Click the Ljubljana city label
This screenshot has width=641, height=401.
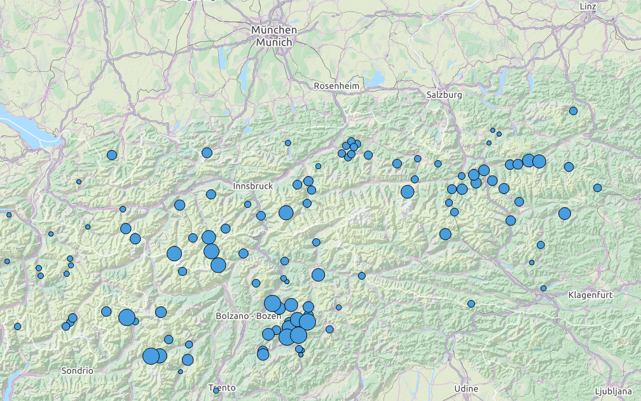click(616, 391)
